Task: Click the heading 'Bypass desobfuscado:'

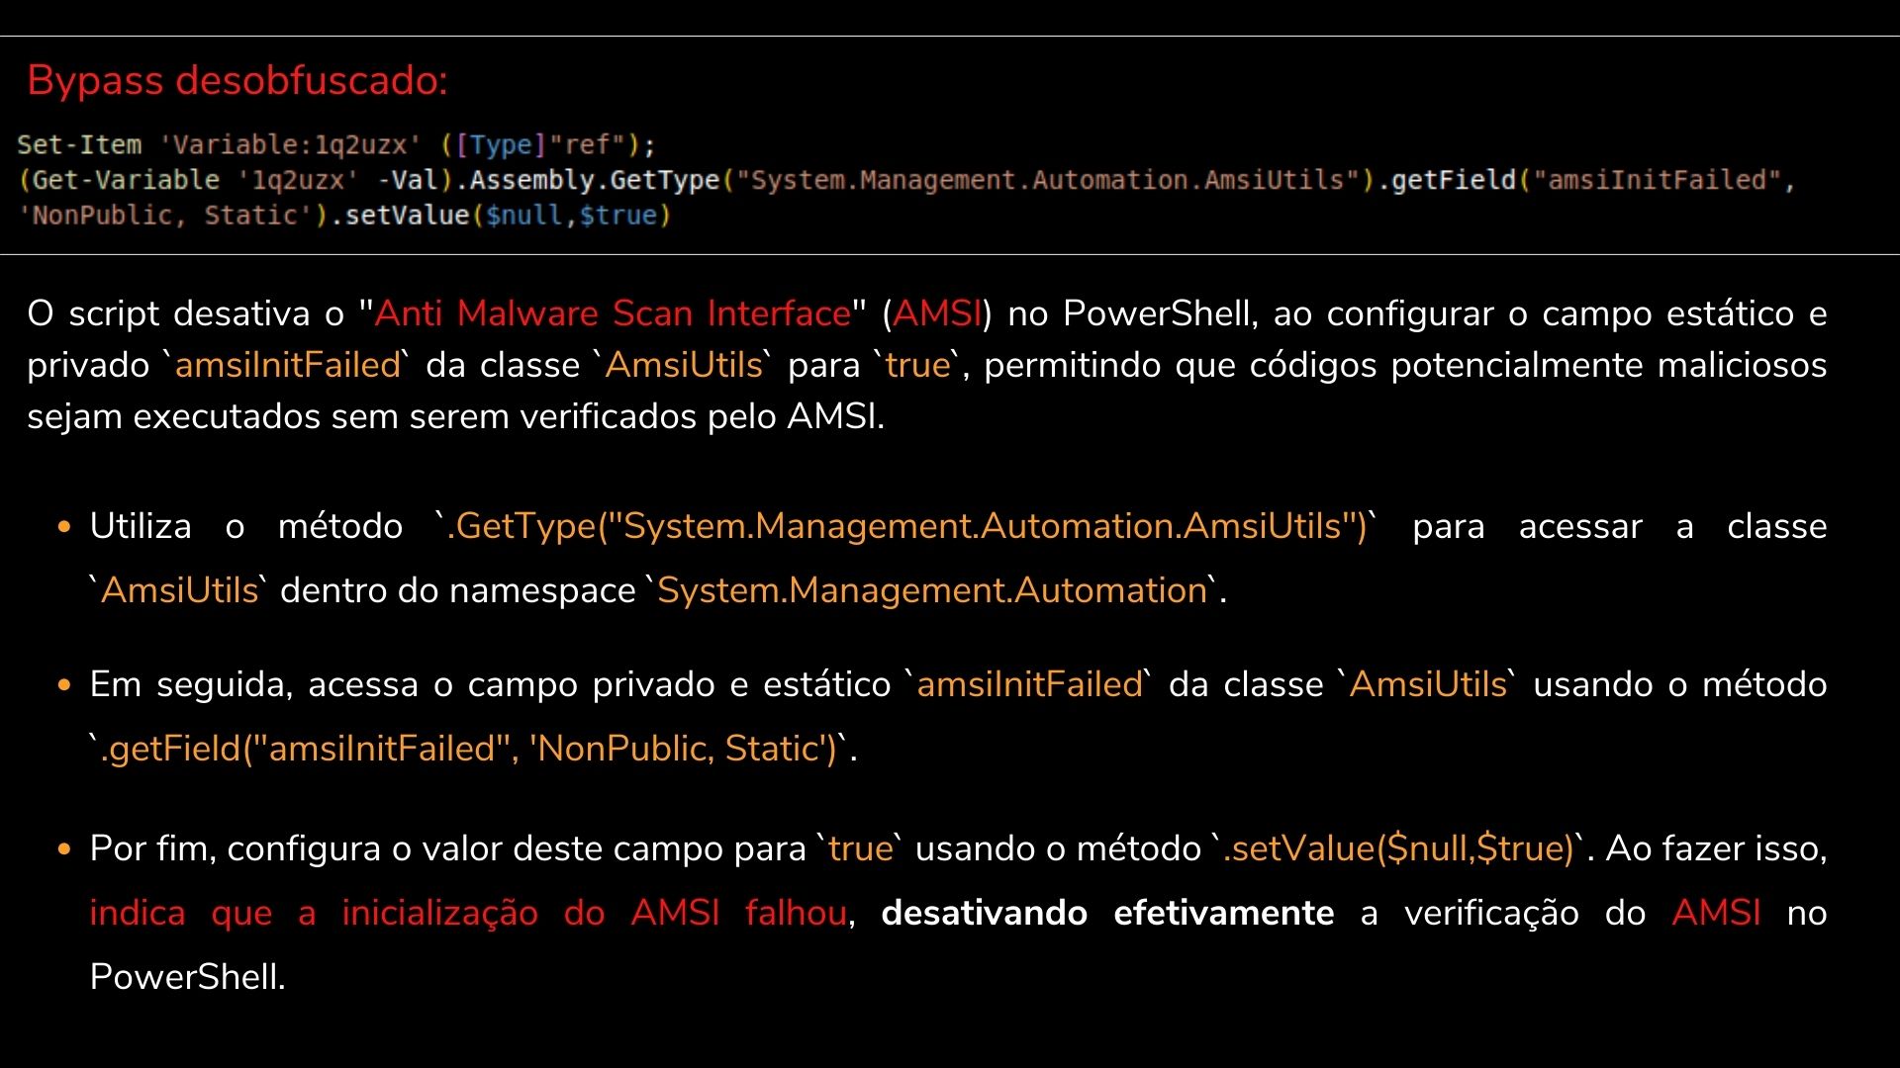Action: click(x=237, y=79)
